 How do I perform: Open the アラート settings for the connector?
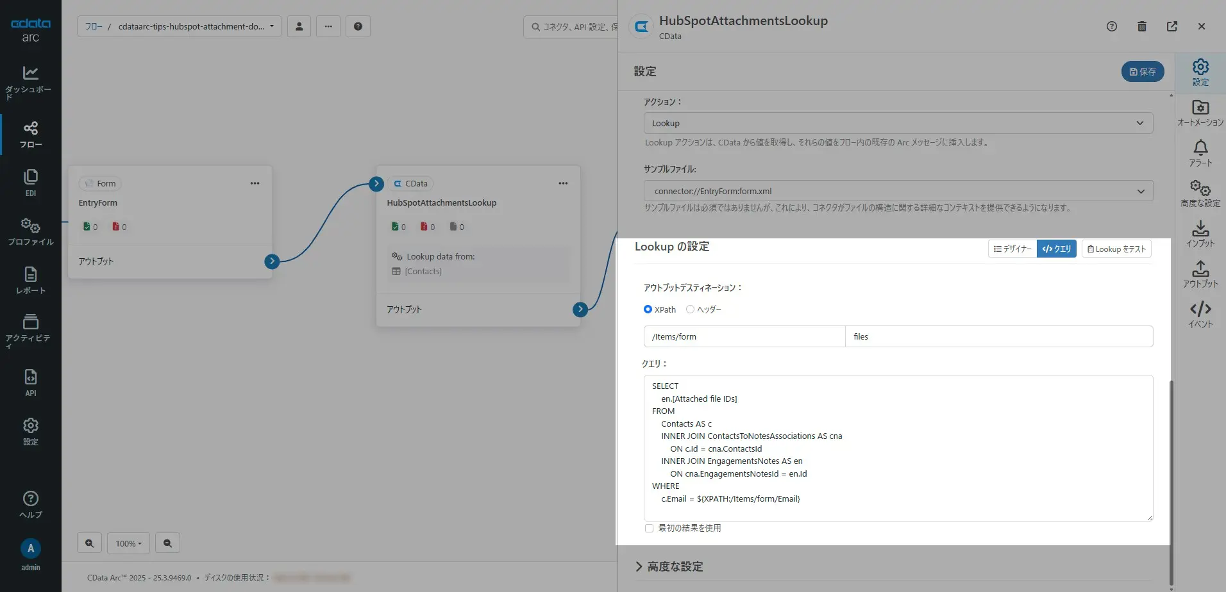click(x=1199, y=152)
